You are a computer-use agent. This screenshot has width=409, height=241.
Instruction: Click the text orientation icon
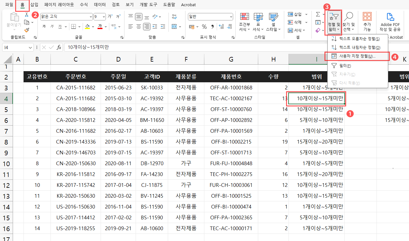coord(155,17)
